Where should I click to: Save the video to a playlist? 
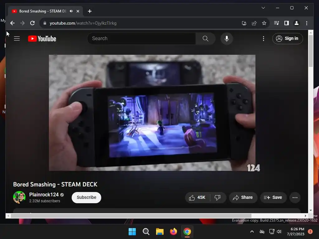[273, 197]
